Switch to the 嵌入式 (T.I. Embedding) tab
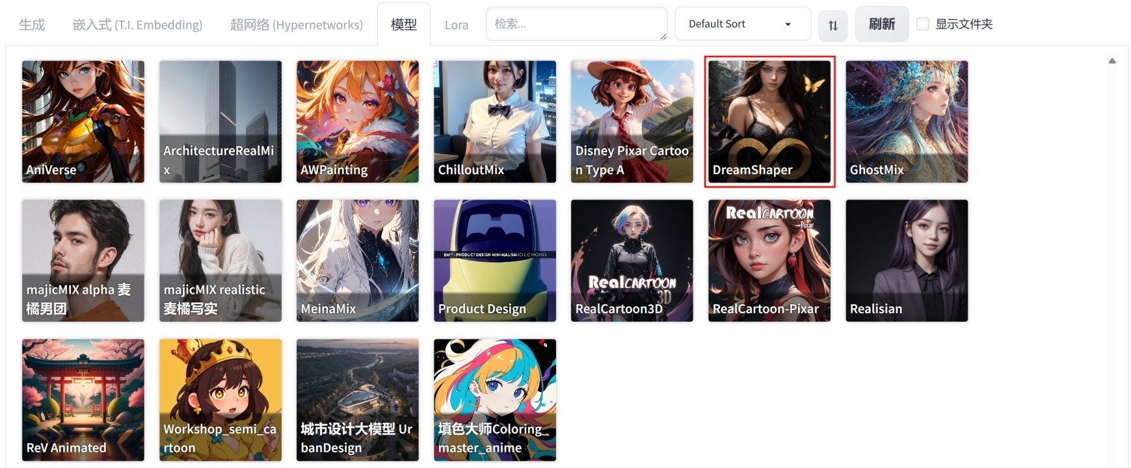 click(137, 25)
